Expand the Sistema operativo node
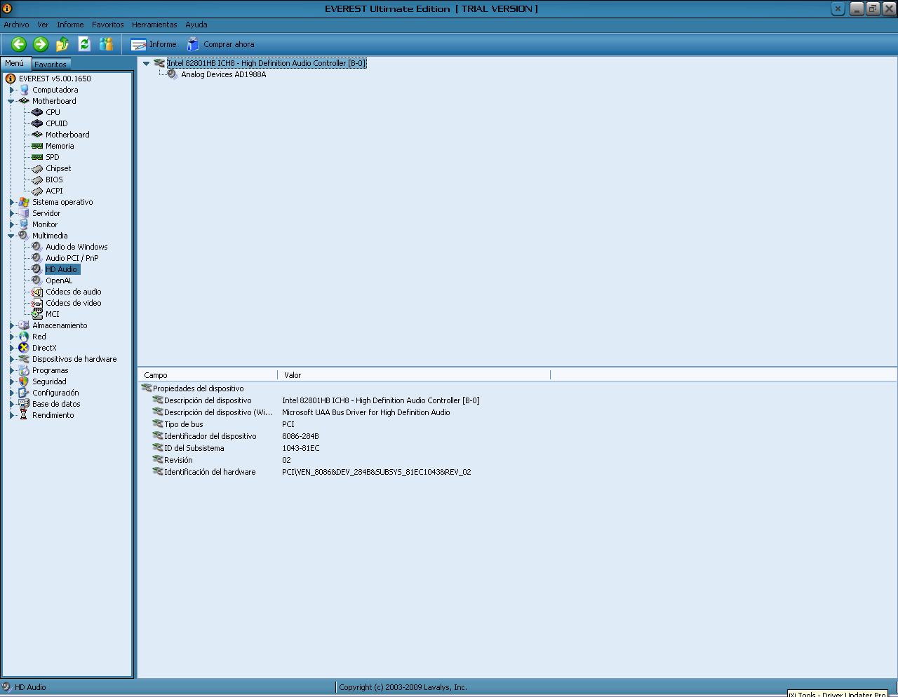 coord(11,202)
